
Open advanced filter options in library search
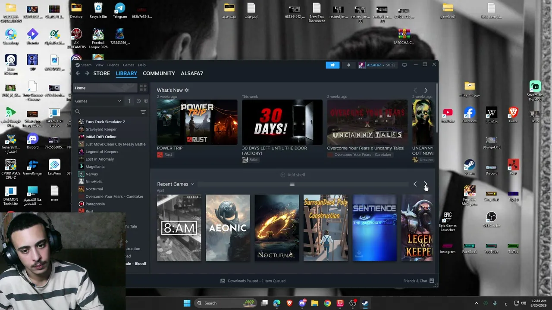143,112
